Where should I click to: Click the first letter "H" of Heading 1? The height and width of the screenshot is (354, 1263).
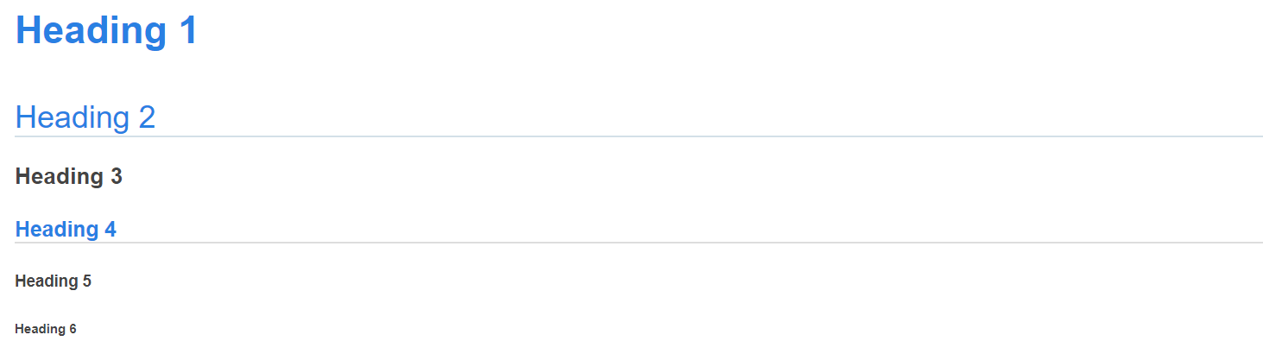tap(30, 31)
